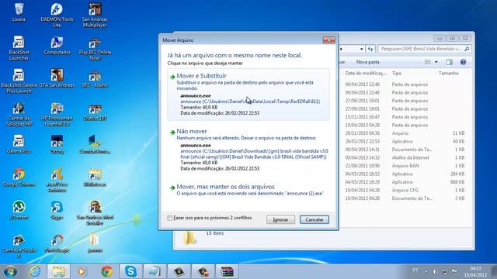Select San Andreas Mod Installer shortcut
Screen dimensions: 497x279
pyautogui.click(x=95, y=213)
